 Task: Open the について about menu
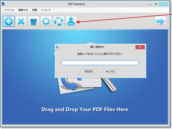[x=46, y=10]
